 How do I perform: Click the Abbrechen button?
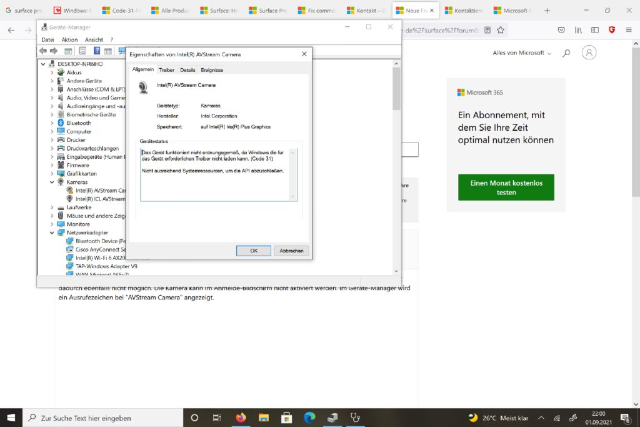tap(291, 251)
